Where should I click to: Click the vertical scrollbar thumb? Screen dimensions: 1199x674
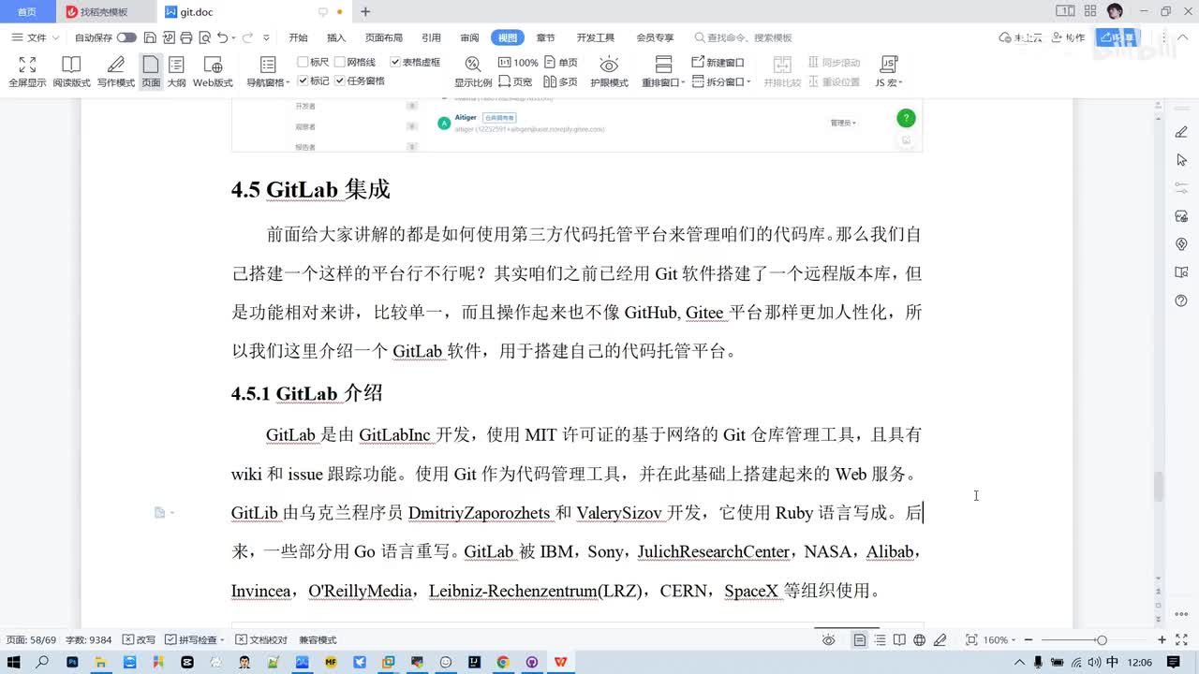(1158, 487)
